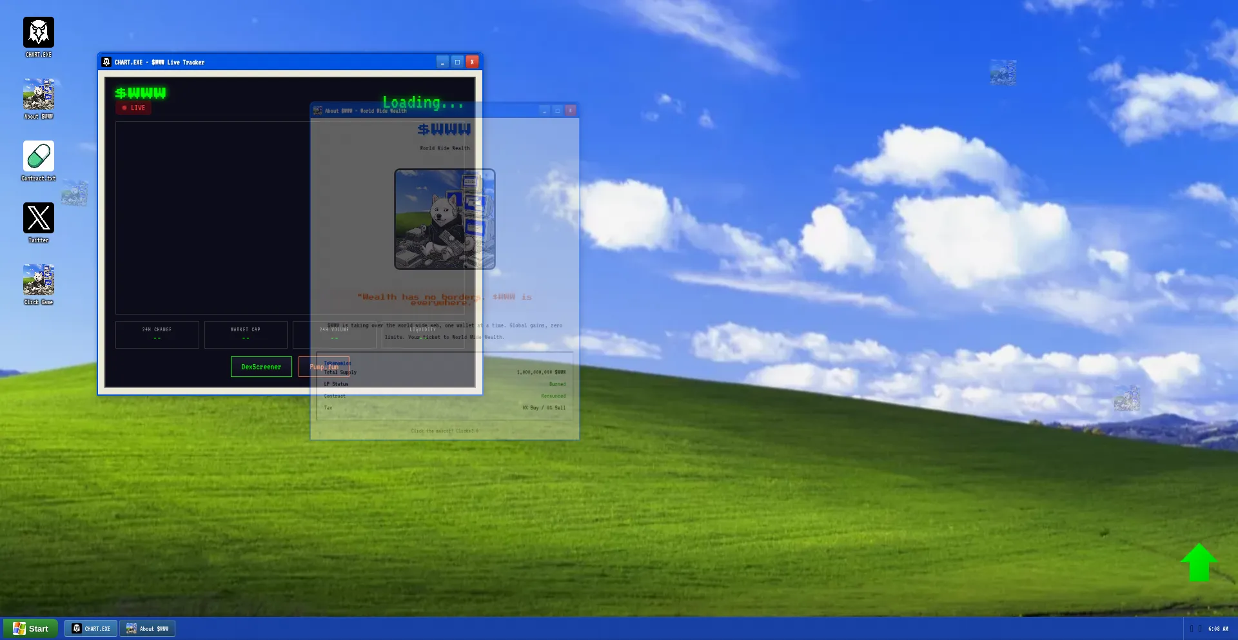Open the About $WWW desktop shortcut
The height and width of the screenshot is (640, 1238).
(x=39, y=95)
